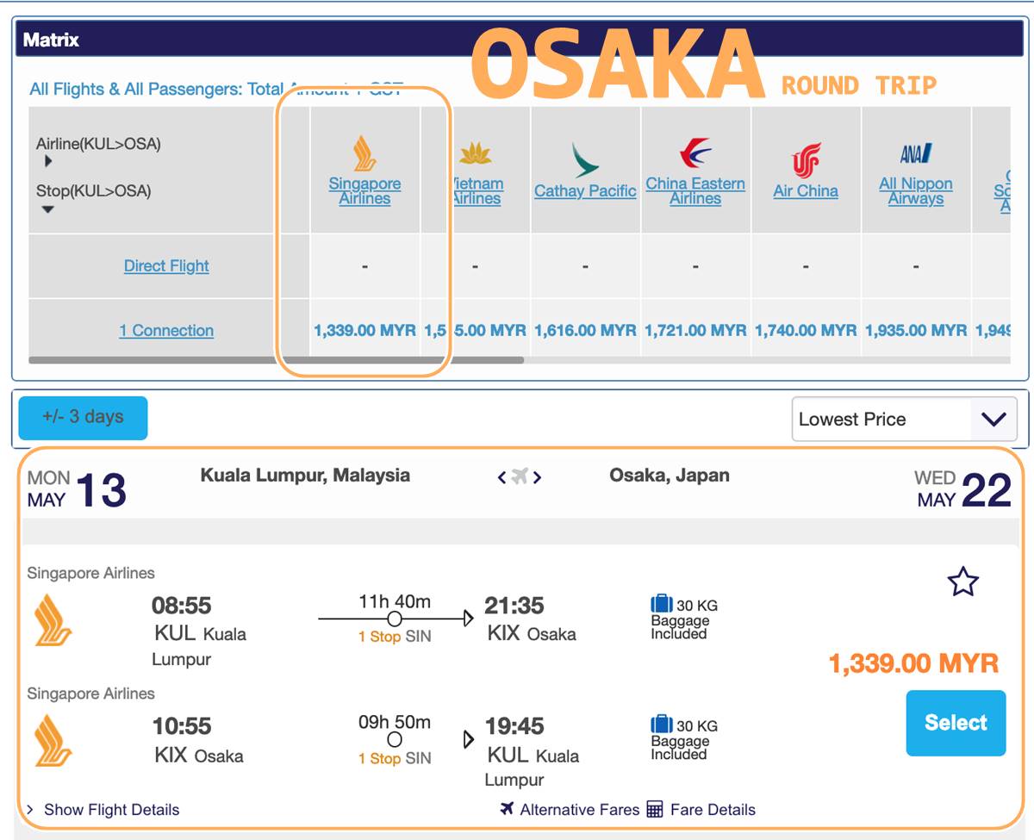This screenshot has height=840, width=1034.
Task: Select 1,616.00 MYR Cathay Pacific fare
Action: pyautogui.click(x=585, y=331)
